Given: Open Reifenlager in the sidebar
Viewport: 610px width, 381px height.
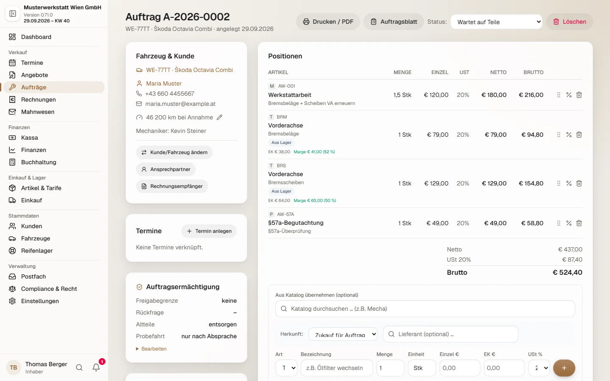Looking at the screenshot, I should click(x=54, y=251).
